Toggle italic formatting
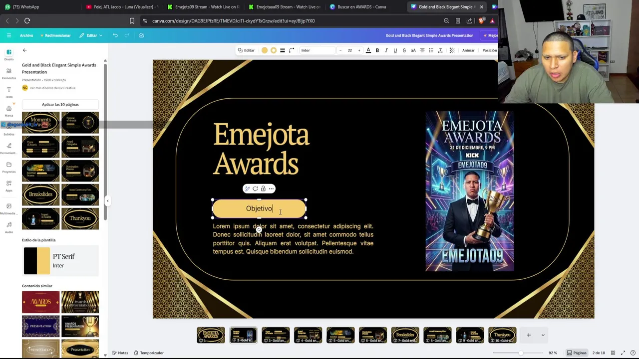 coord(386,50)
